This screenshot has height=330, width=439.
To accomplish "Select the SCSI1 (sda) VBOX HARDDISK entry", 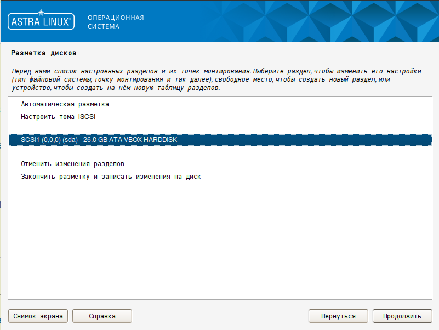I will [99, 140].
